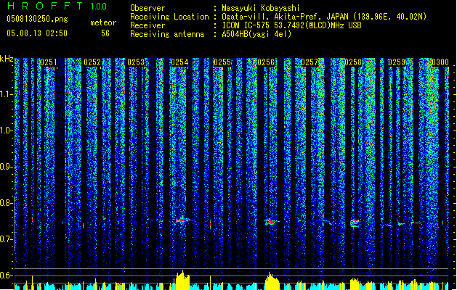Select the filename 0508130250.png
The width and height of the screenshot is (457, 290).
[37, 19]
